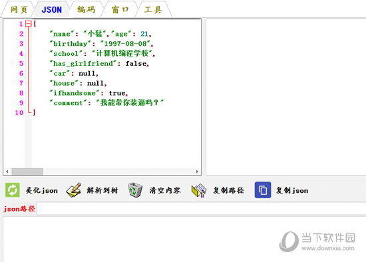The image size is (366, 262).
Task: Click the "name" key on line 2
Action: click(x=62, y=34)
